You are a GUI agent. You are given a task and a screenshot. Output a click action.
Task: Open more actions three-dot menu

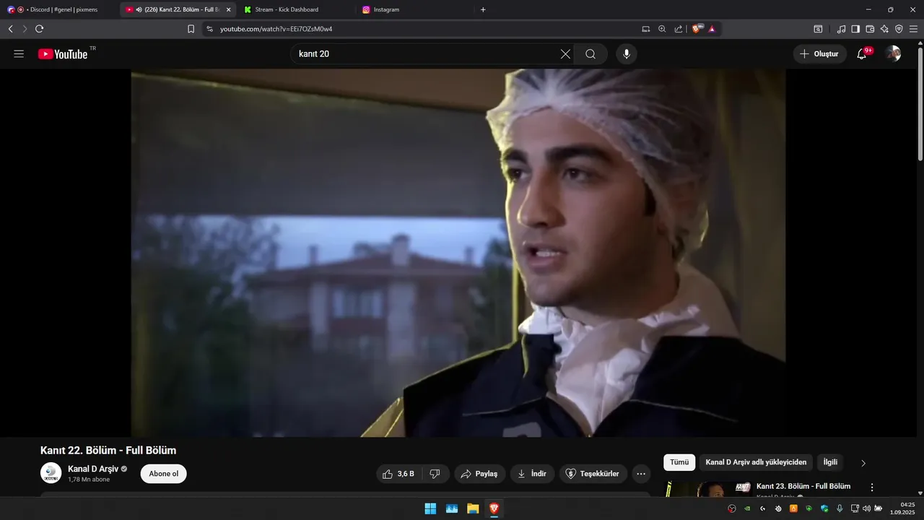641,474
